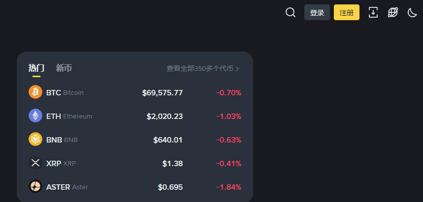Viewport: 423px width, 202px height.
Task: Toggle dark mode moon icon
Action: click(x=412, y=12)
